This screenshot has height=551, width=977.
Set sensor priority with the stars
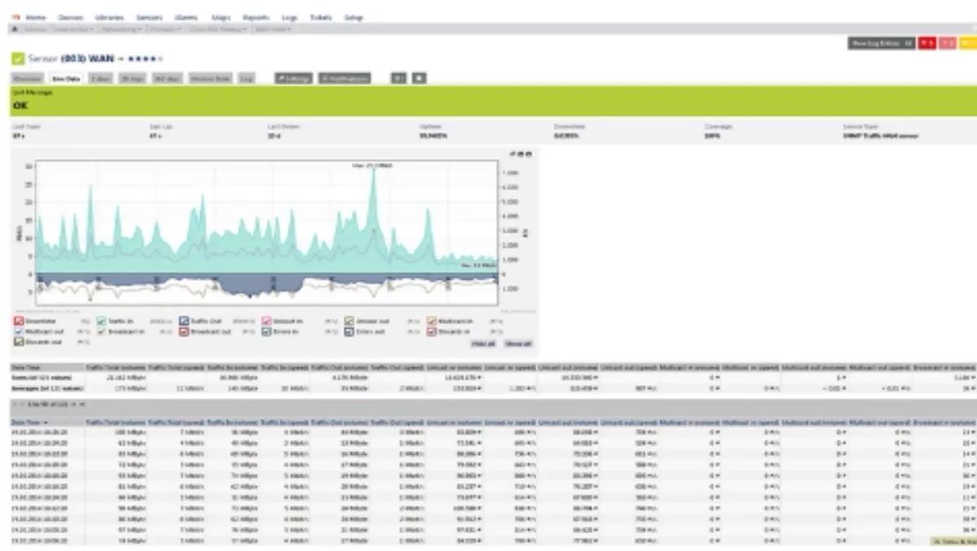(147, 59)
